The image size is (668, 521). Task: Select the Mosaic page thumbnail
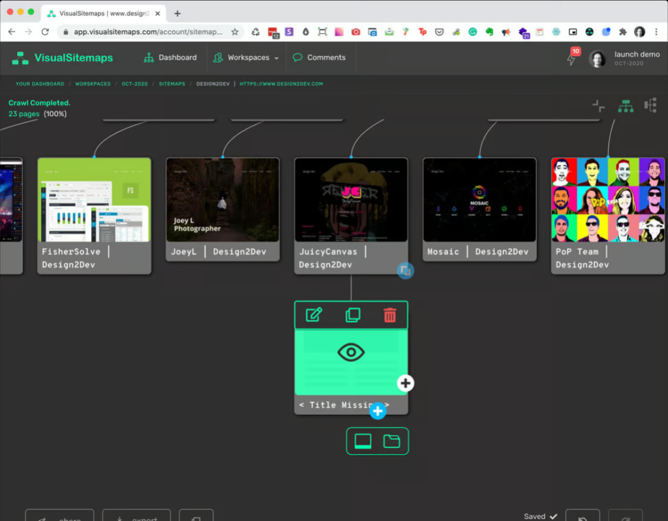[479, 200]
